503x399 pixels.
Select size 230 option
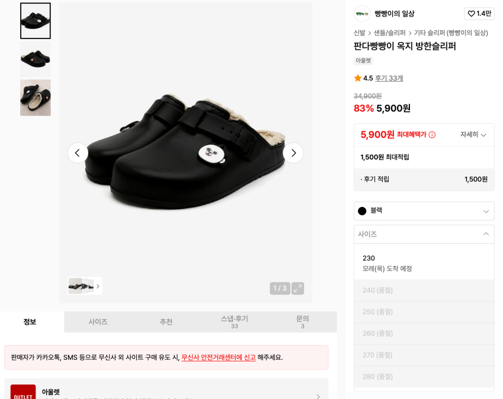coord(424,263)
